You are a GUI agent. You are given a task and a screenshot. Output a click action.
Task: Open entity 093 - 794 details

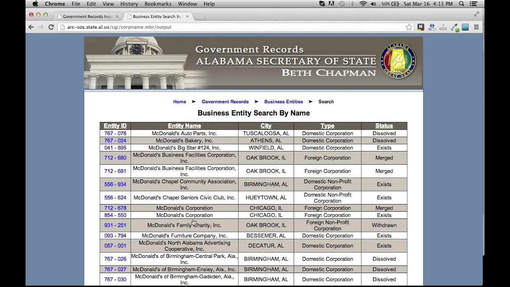115,236
